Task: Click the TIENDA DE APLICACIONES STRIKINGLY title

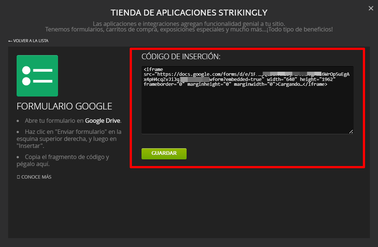Action: (189, 13)
